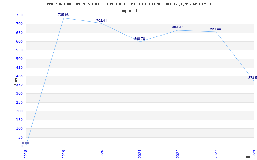Image resolution: width=257 pixels, height=160 pixels.
Task: Click the 654.00 data label
Action: [x=216, y=29]
